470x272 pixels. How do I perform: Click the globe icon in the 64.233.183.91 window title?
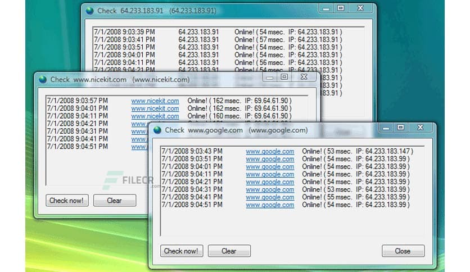[x=89, y=11]
